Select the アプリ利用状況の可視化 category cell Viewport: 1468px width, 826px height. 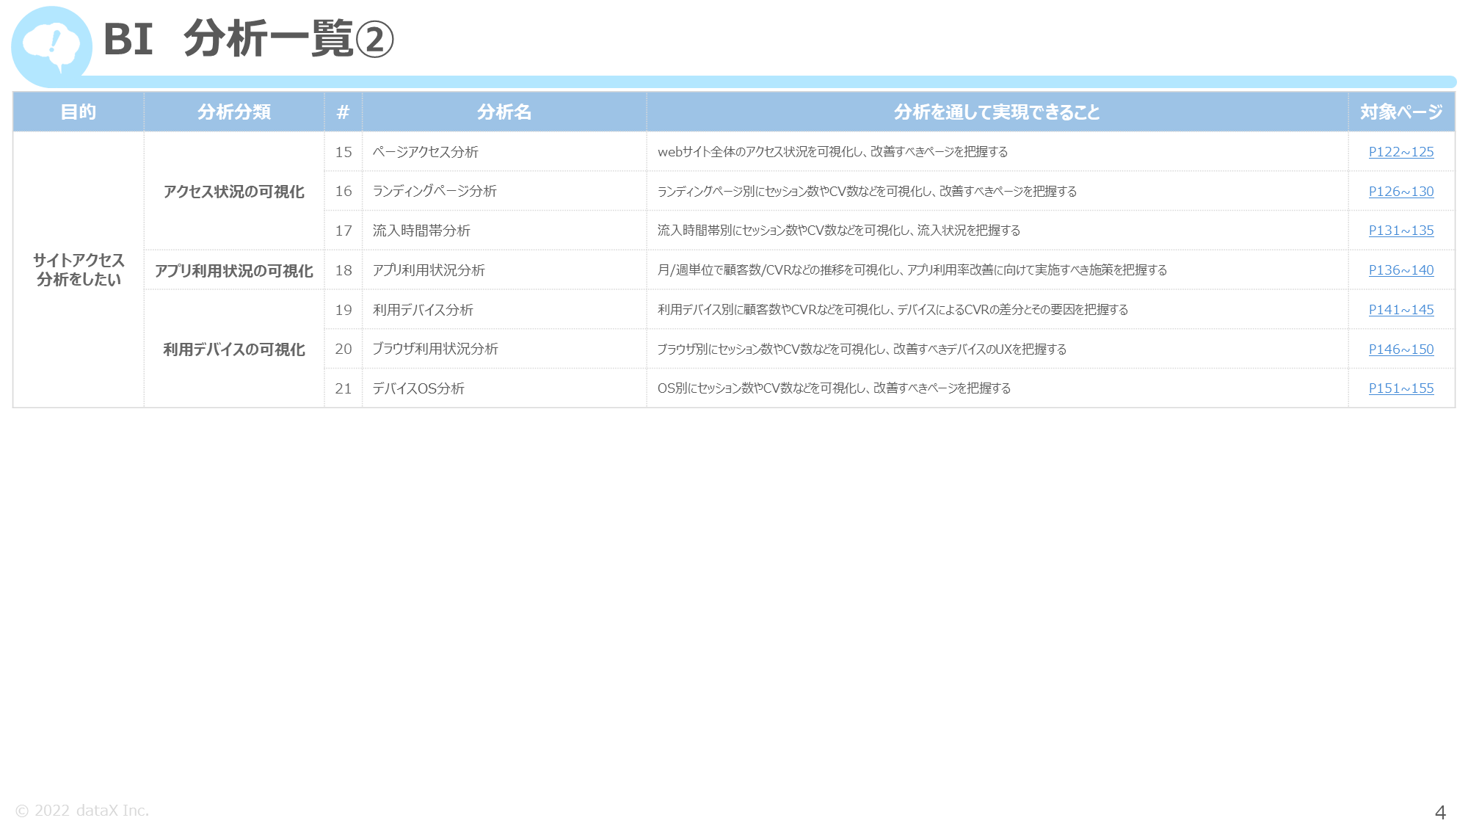pyautogui.click(x=234, y=270)
